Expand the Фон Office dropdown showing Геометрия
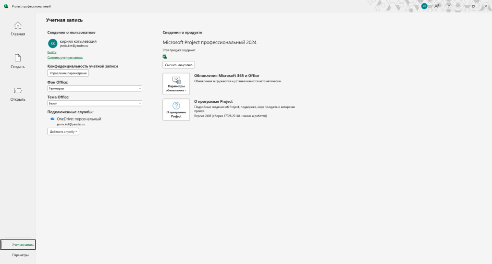492x264 pixels. (x=95, y=88)
